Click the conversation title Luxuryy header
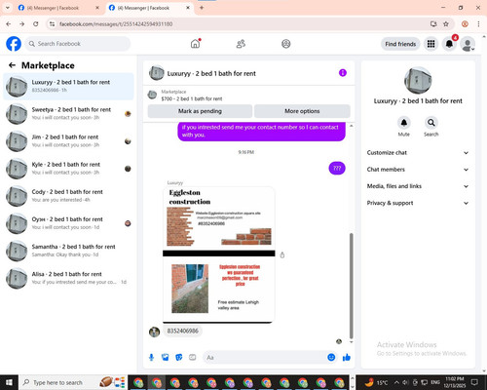 (x=211, y=73)
